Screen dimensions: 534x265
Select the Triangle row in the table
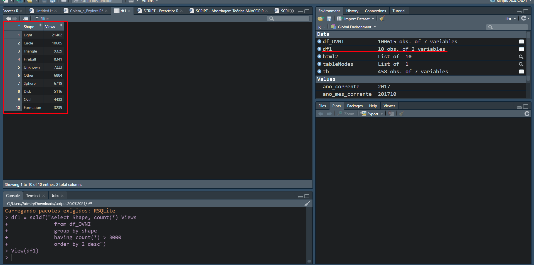pos(34,51)
